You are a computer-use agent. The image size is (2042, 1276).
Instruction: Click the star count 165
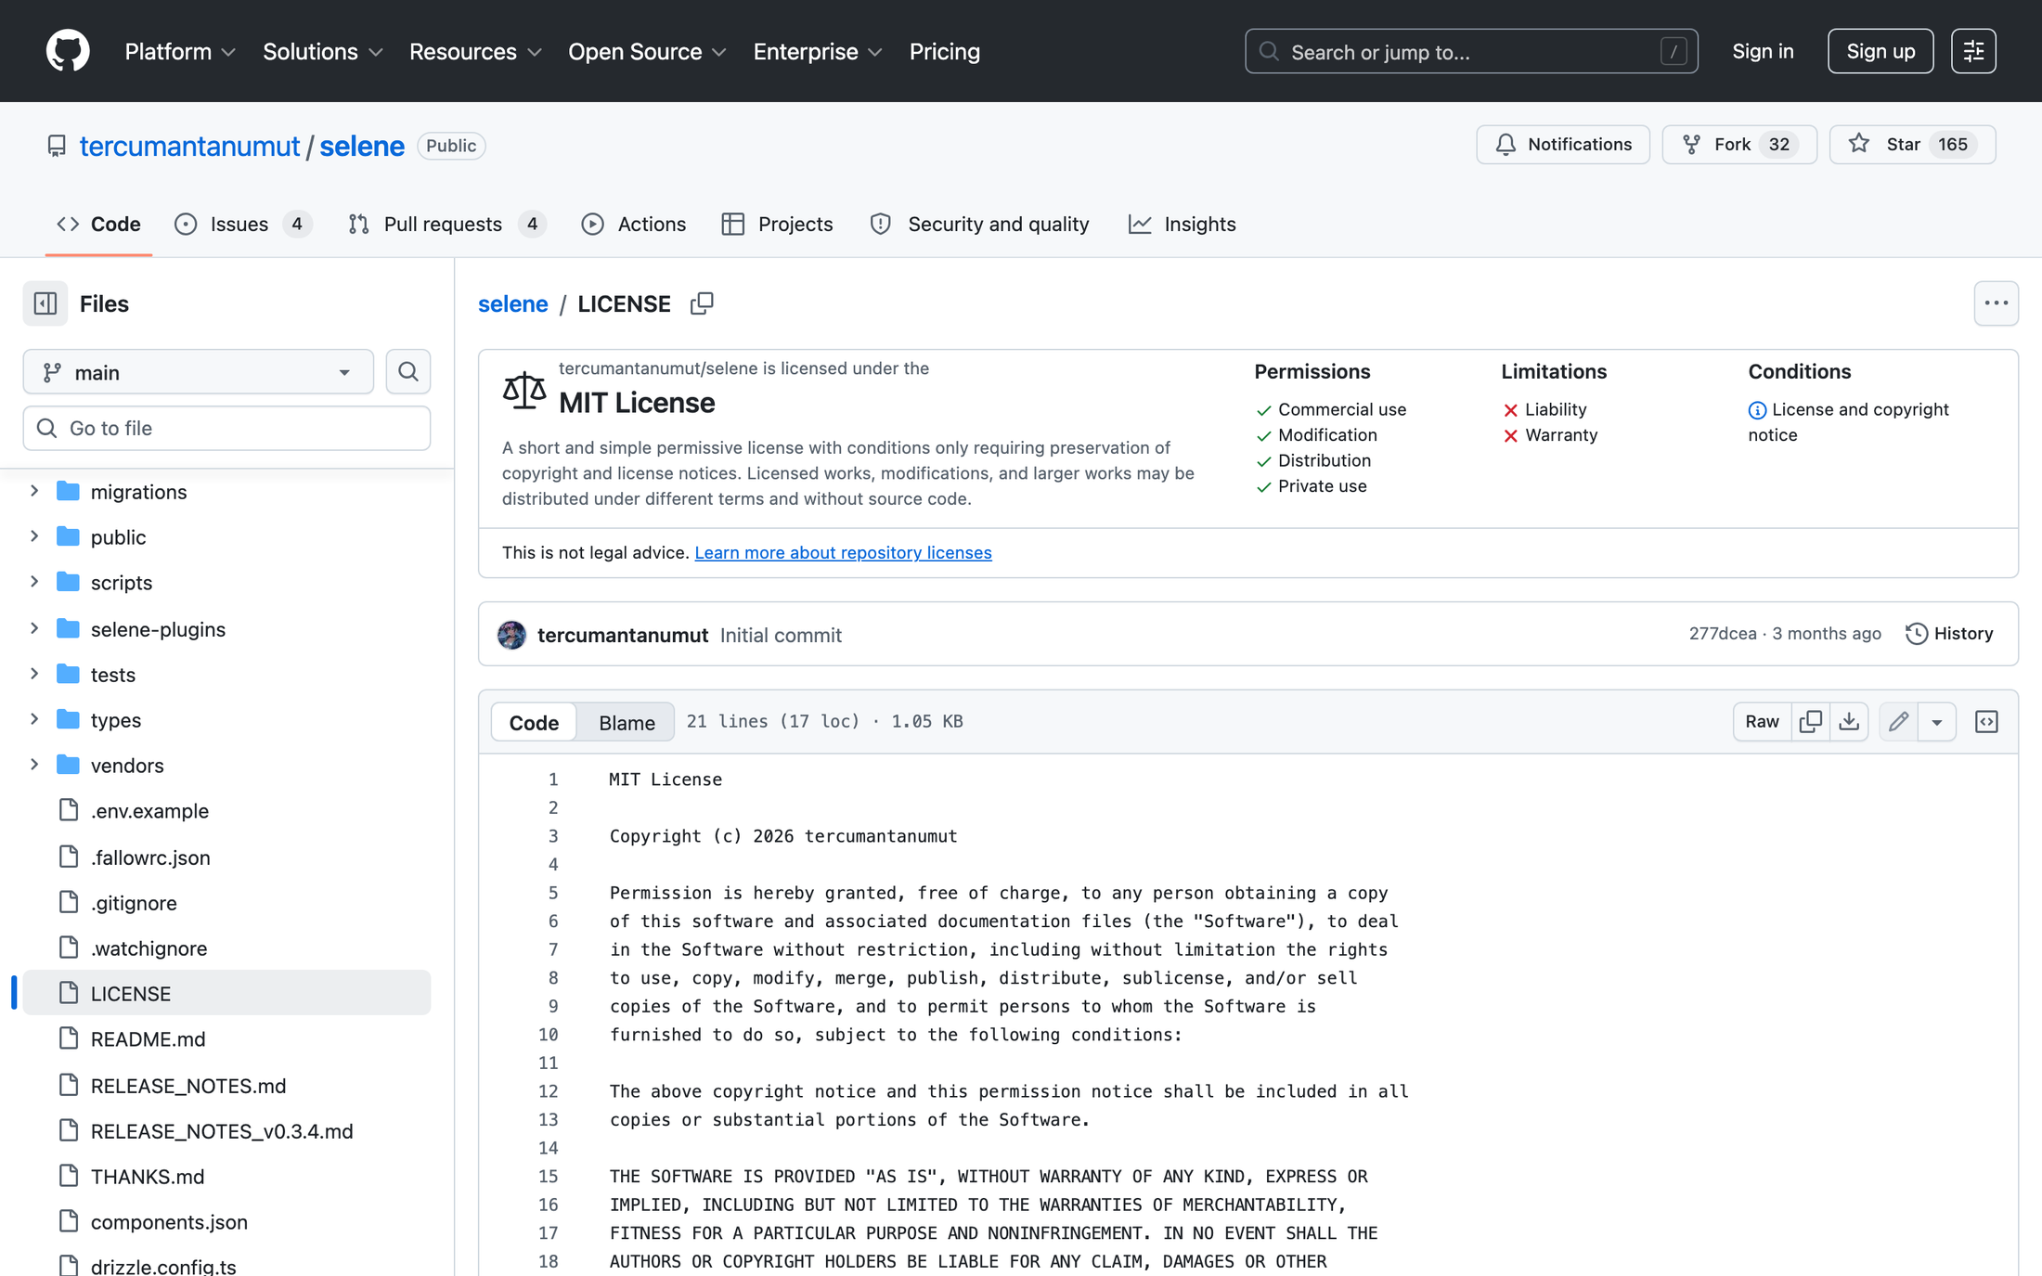tap(1953, 145)
